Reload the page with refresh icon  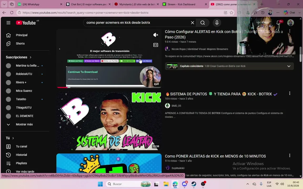click(12, 13)
